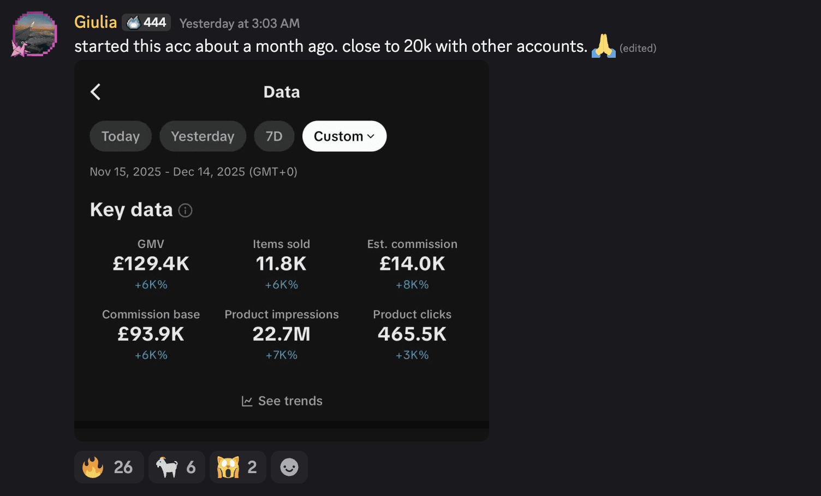Click the 444 server tag badge

tap(146, 22)
